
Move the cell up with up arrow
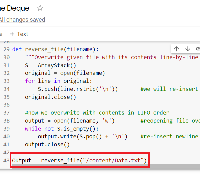point(177,49)
